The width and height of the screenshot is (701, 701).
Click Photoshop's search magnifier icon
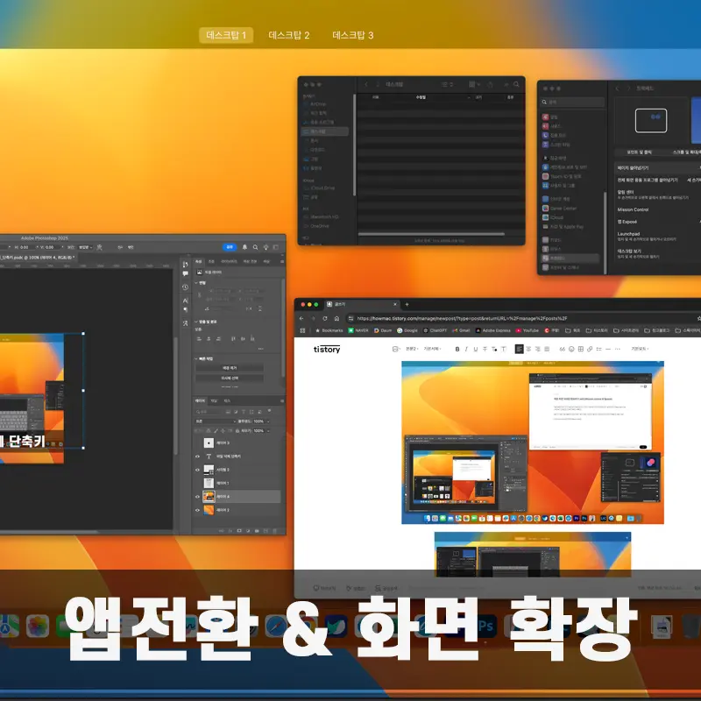255,247
